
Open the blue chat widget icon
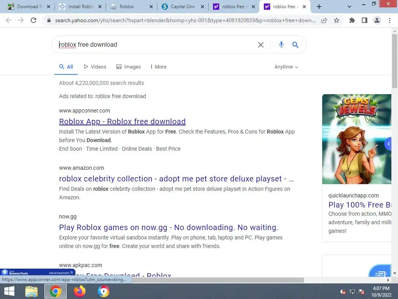coord(380,271)
